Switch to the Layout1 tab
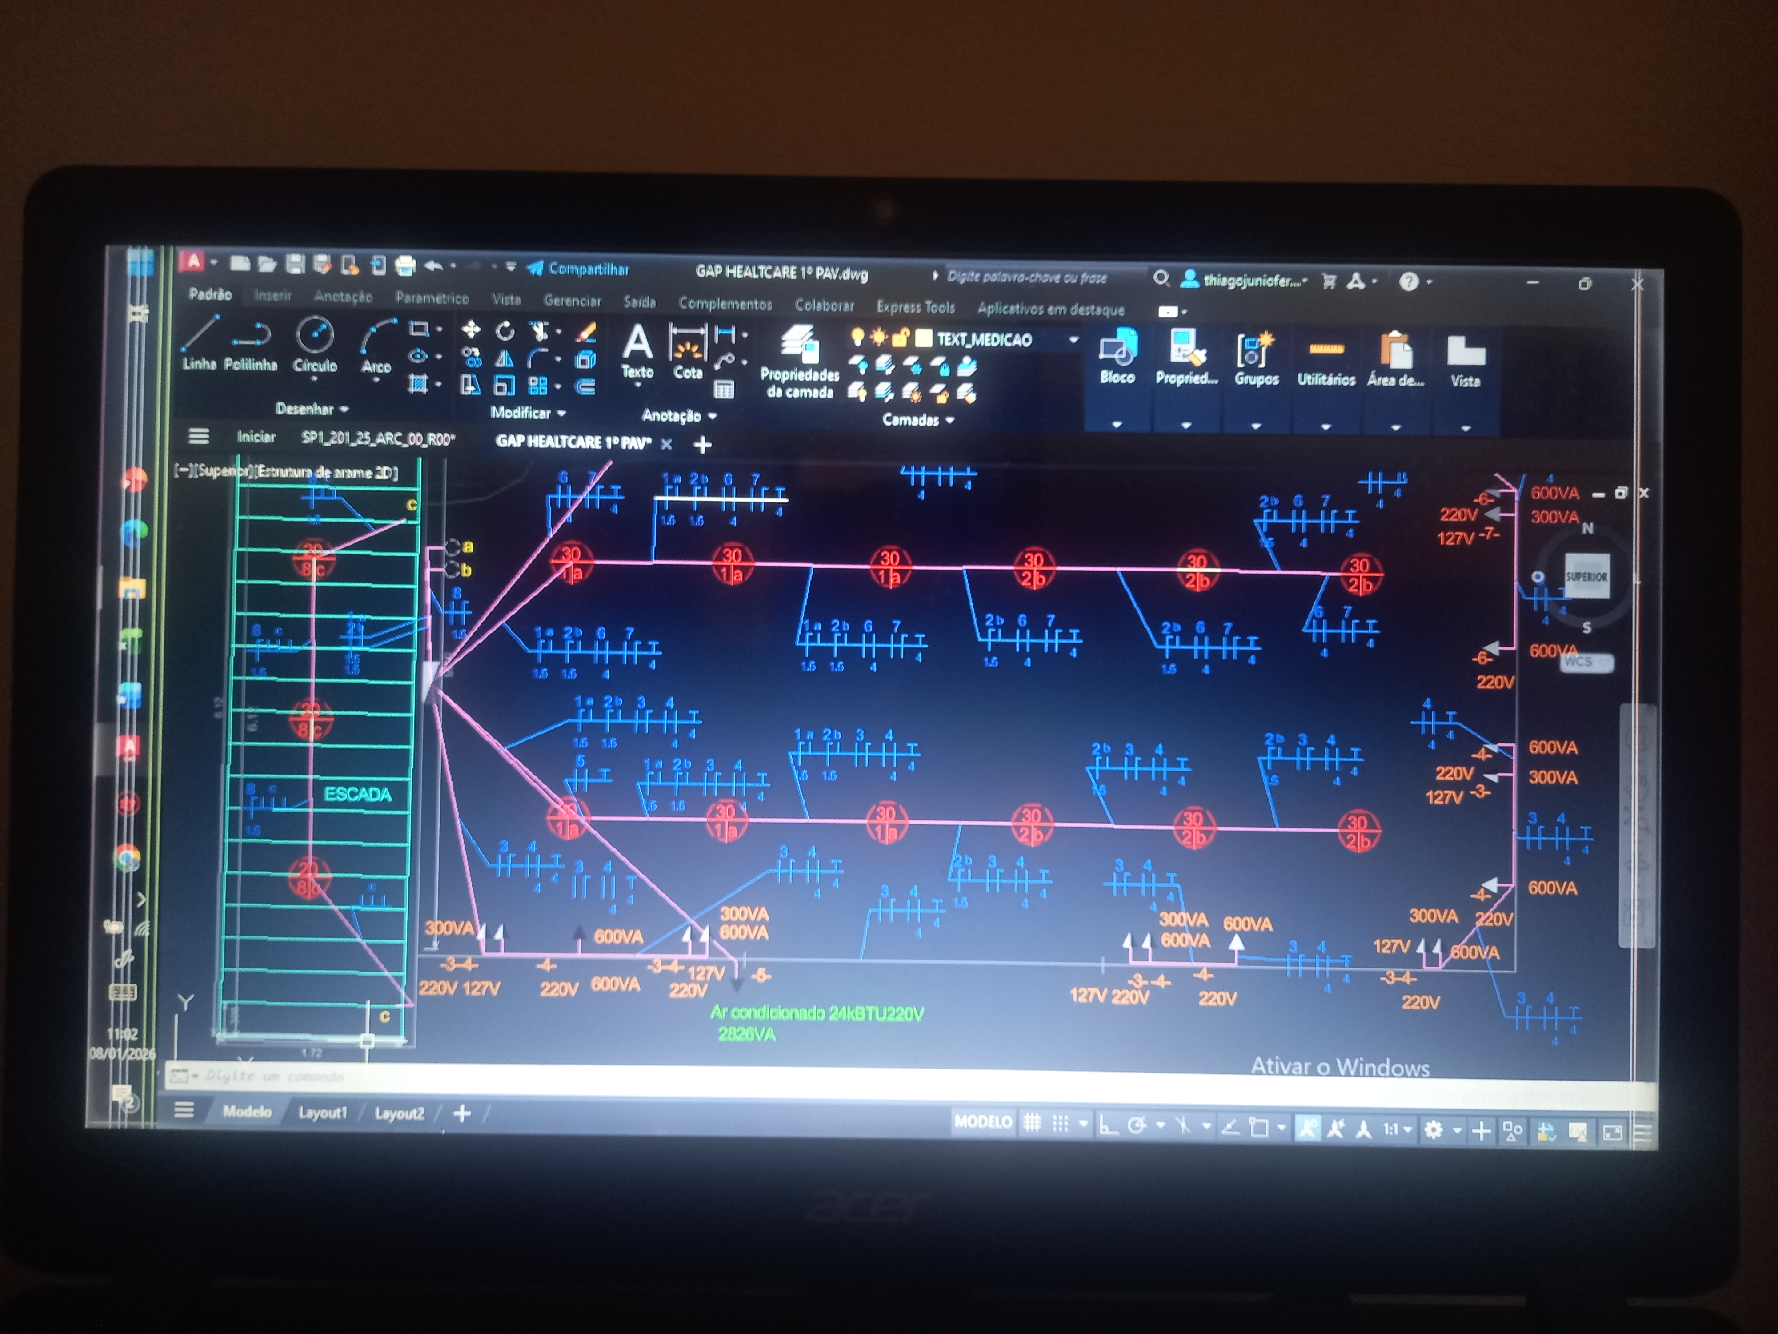 (322, 1113)
